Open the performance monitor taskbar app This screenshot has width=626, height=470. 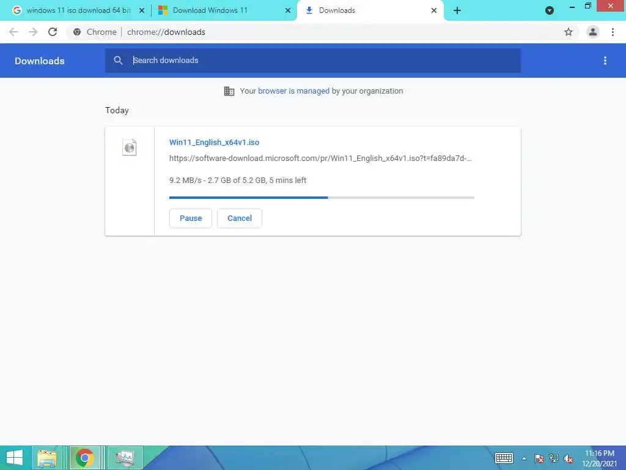pyautogui.click(x=125, y=458)
